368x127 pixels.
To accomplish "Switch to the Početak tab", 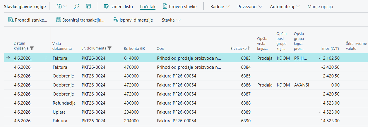I will [x=148, y=6].
